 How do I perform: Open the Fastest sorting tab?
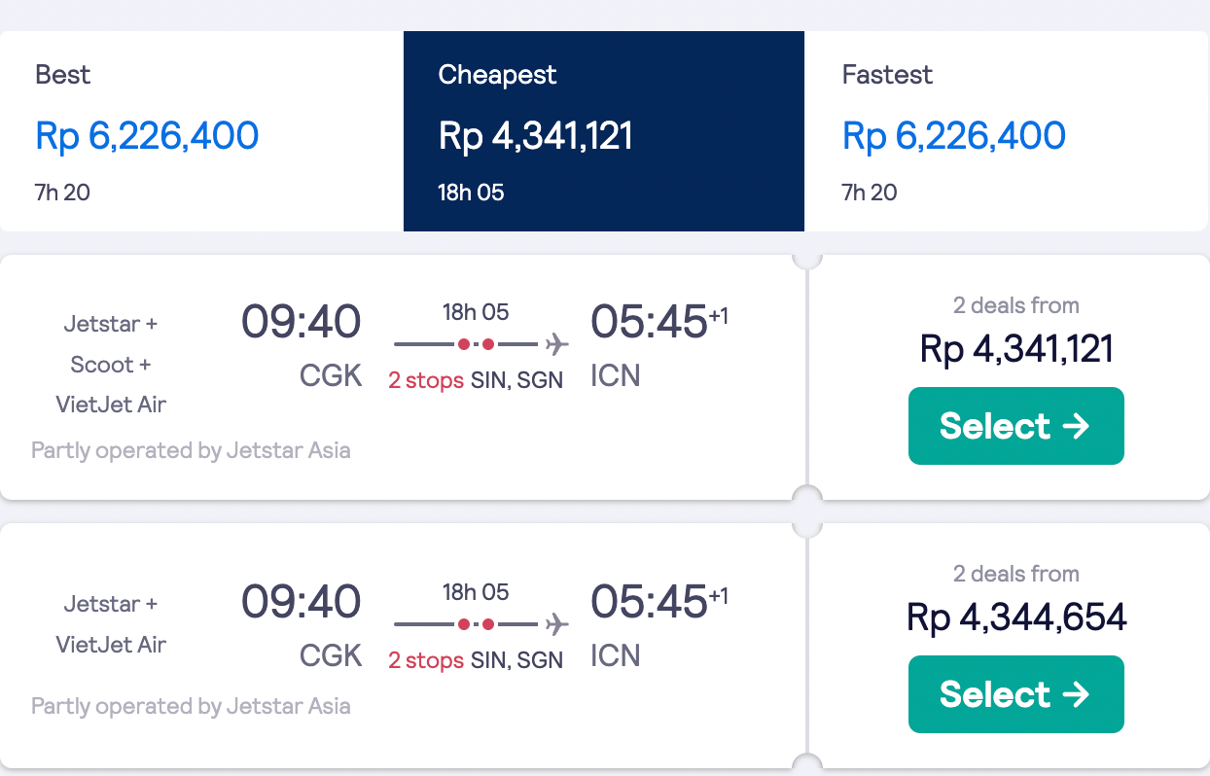point(1006,131)
